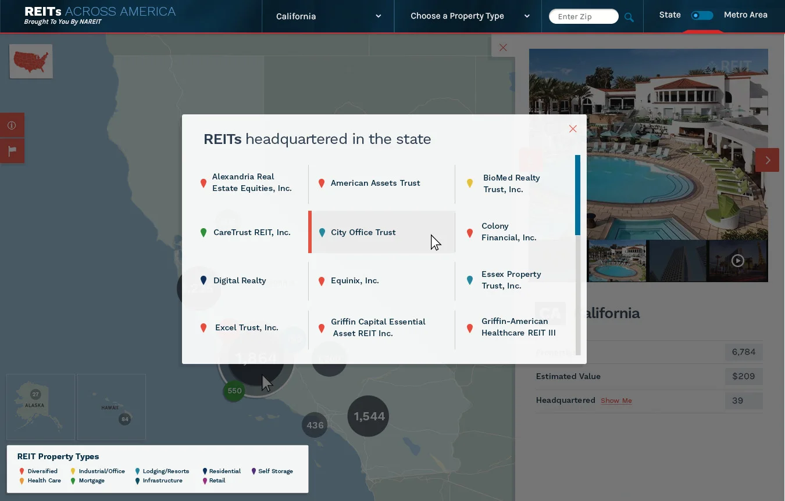Click the zip search magnifier icon

(629, 17)
